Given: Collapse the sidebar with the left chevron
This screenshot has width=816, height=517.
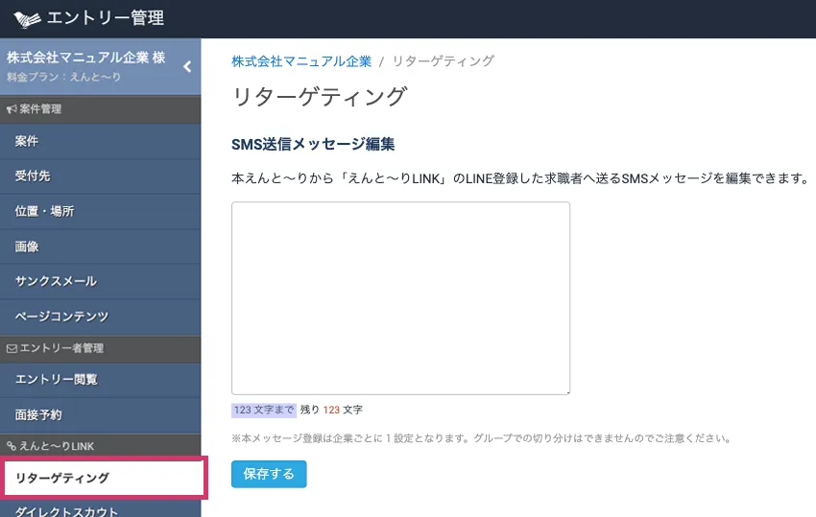Looking at the screenshot, I should coord(187,66).
